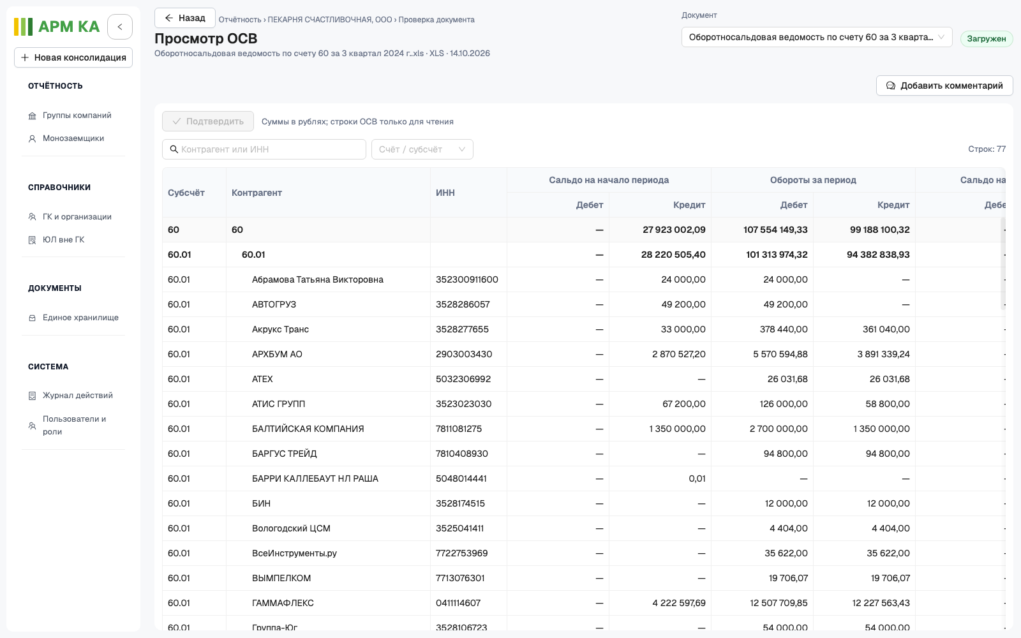The height and width of the screenshot is (638, 1021).
Task: Click Добавить комментарий button
Action: tap(944, 85)
